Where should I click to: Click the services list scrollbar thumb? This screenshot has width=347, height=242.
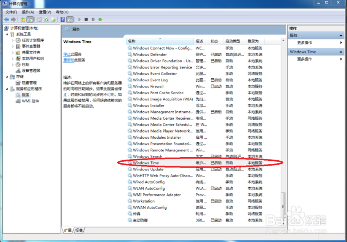point(283,206)
